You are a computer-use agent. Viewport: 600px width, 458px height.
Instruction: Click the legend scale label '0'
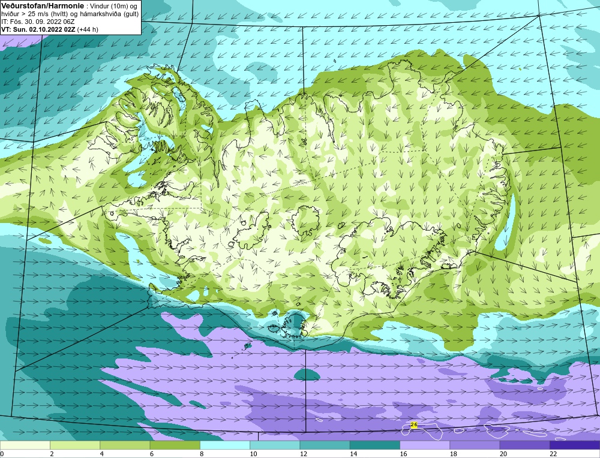(2, 454)
